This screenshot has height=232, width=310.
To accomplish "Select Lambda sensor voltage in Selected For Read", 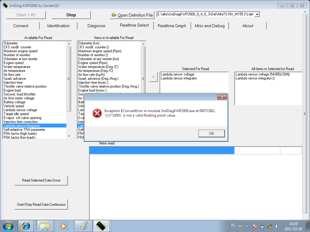I will coord(194,74).
